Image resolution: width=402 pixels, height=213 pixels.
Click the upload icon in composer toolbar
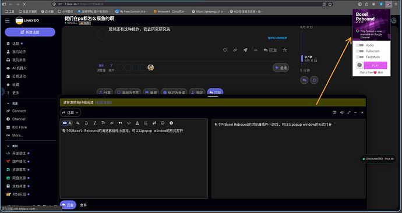click(137, 123)
